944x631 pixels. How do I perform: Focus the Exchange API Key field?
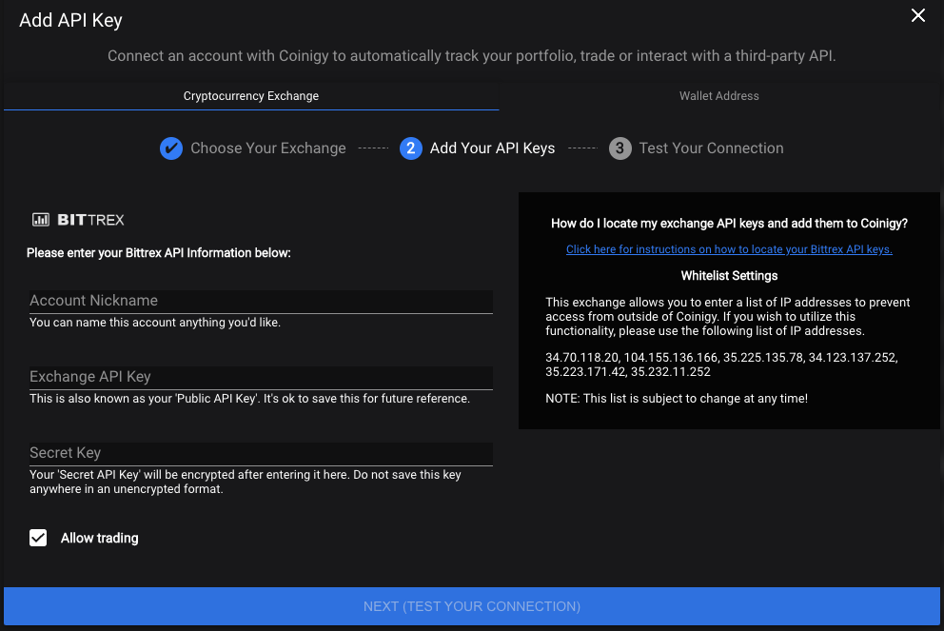(x=262, y=378)
